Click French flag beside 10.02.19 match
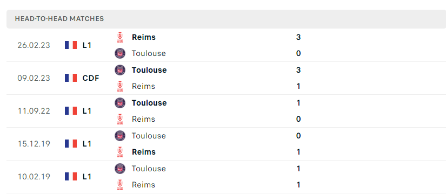This screenshot has height=195, width=446. click(x=71, y=177)
